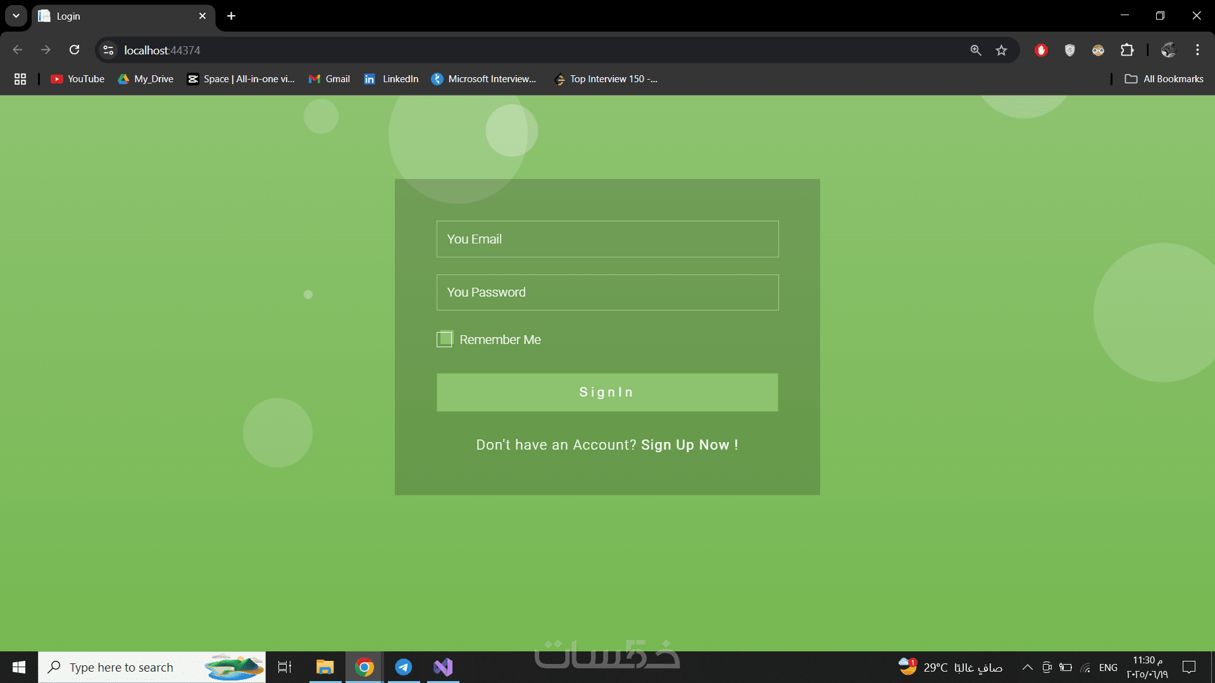Expand the tab search dropdown arrow
1215x683 pixels.
(16, 16)
